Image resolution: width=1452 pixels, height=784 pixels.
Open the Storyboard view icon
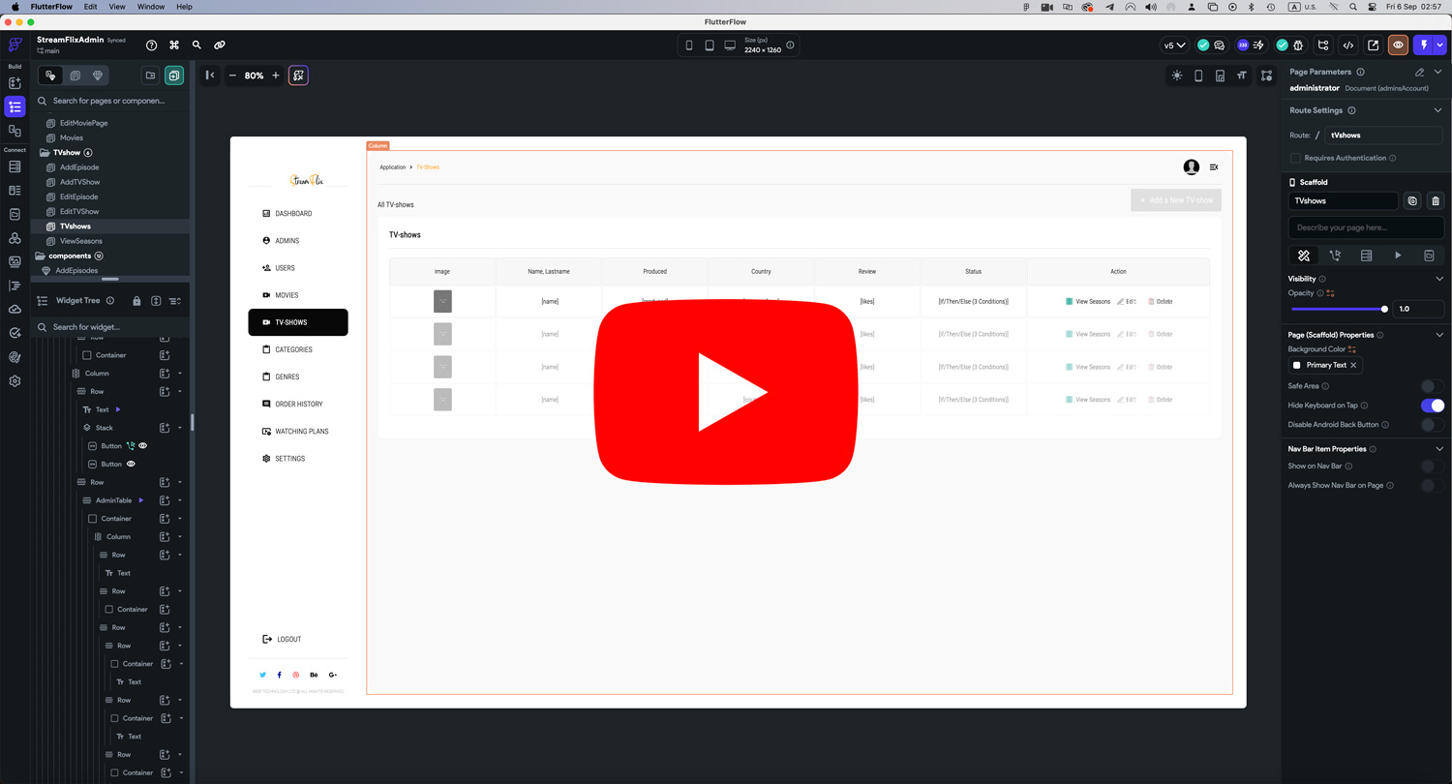click(15, 130)
